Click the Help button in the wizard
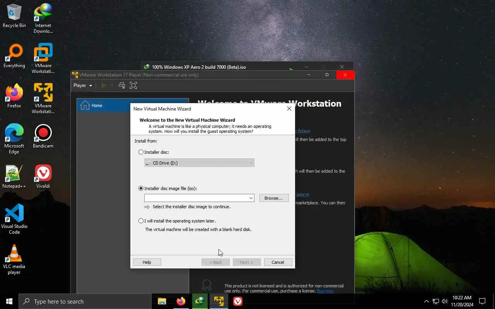 pyautogui.click(x=147, y=262)
